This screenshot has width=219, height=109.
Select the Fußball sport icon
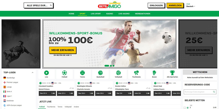pyautogui.click(x=64, y=73)
